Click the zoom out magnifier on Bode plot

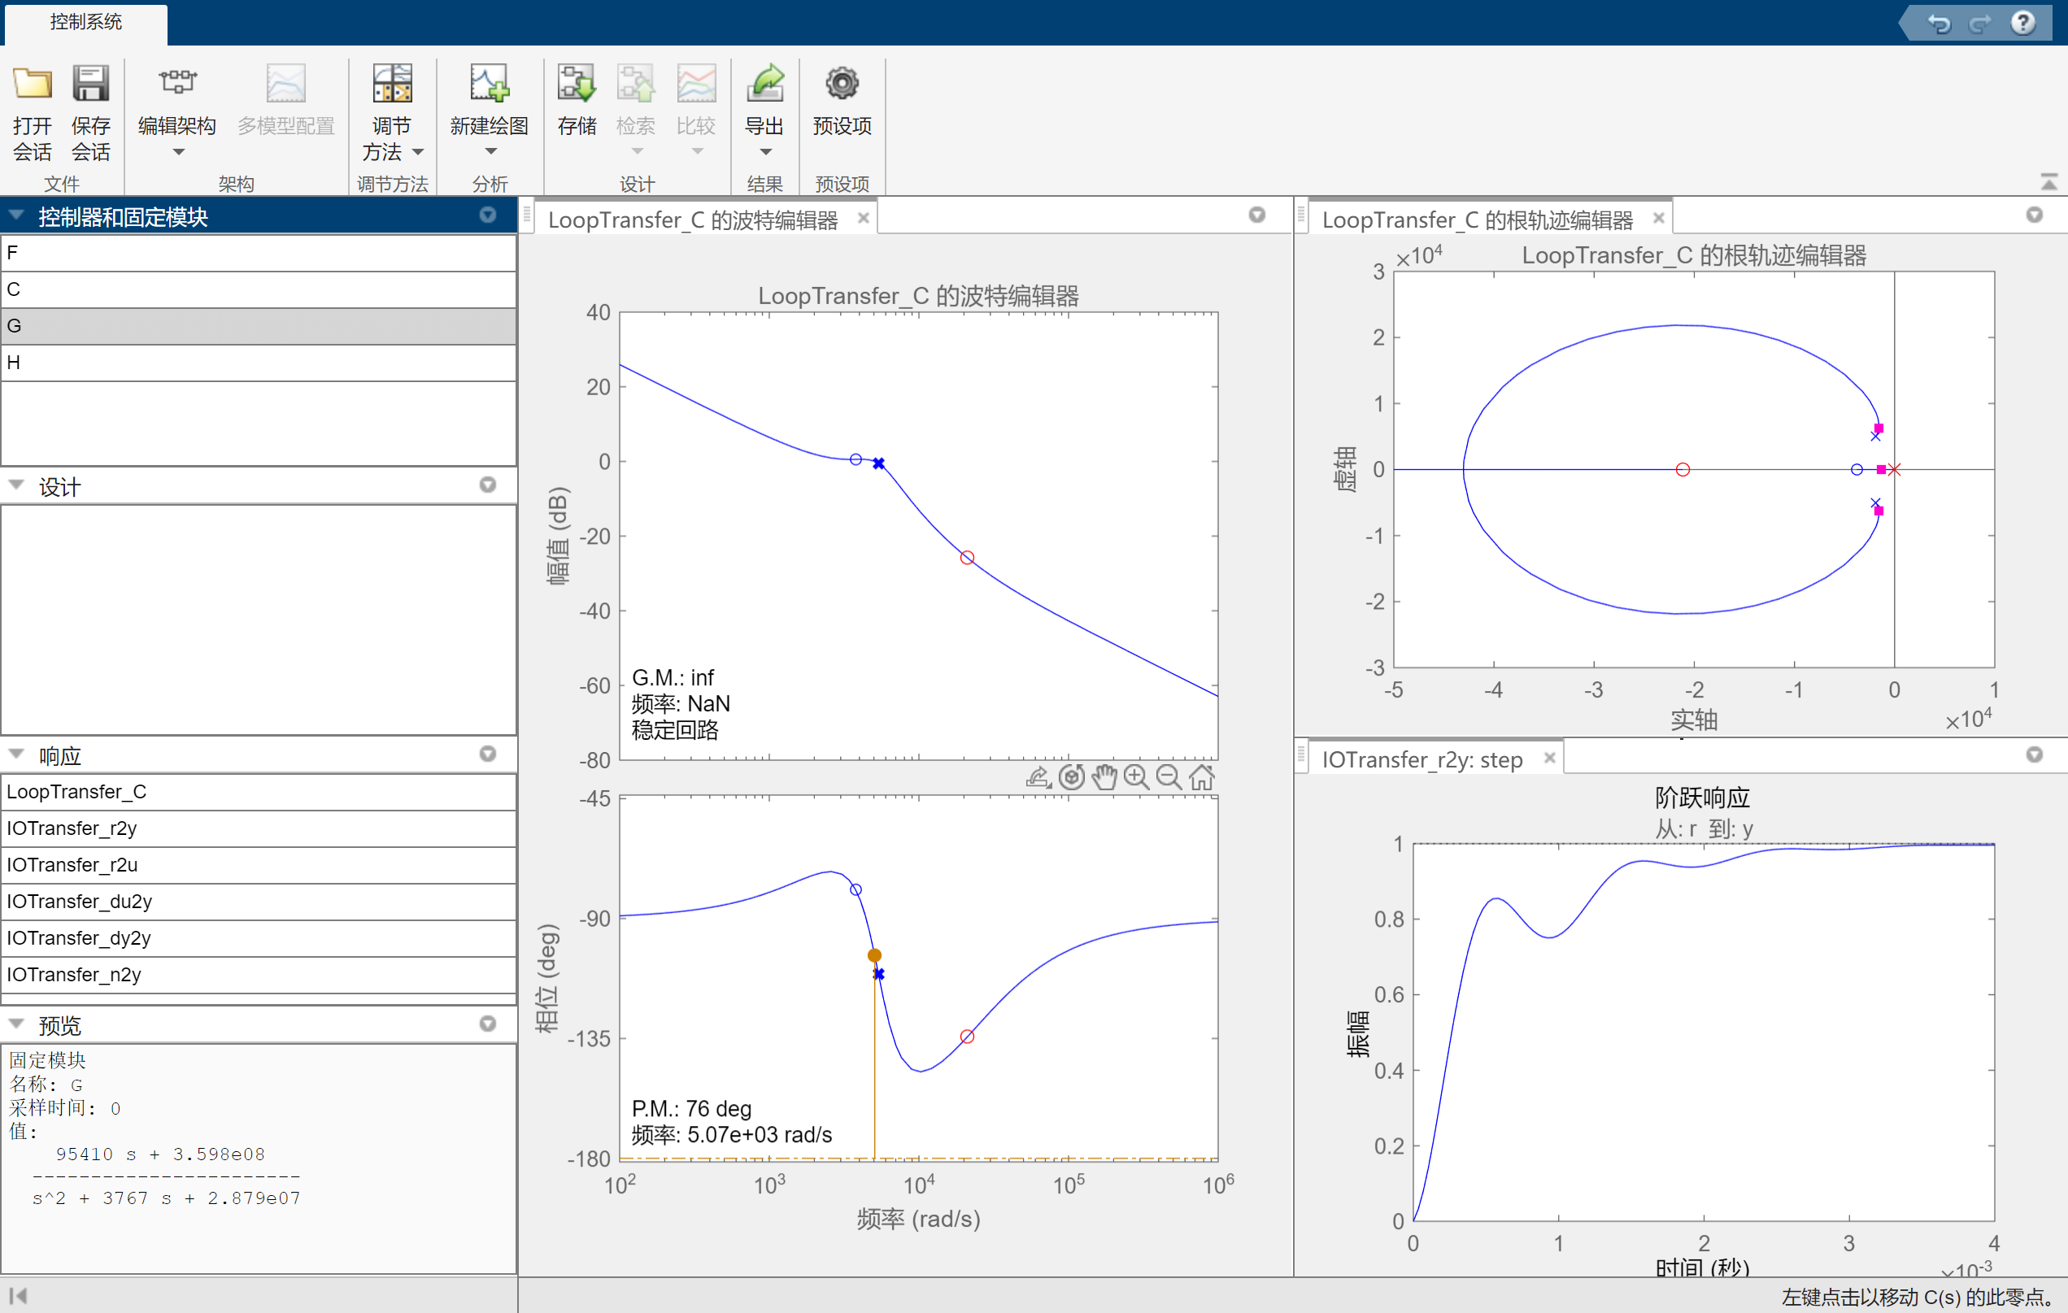point(1168,777)
